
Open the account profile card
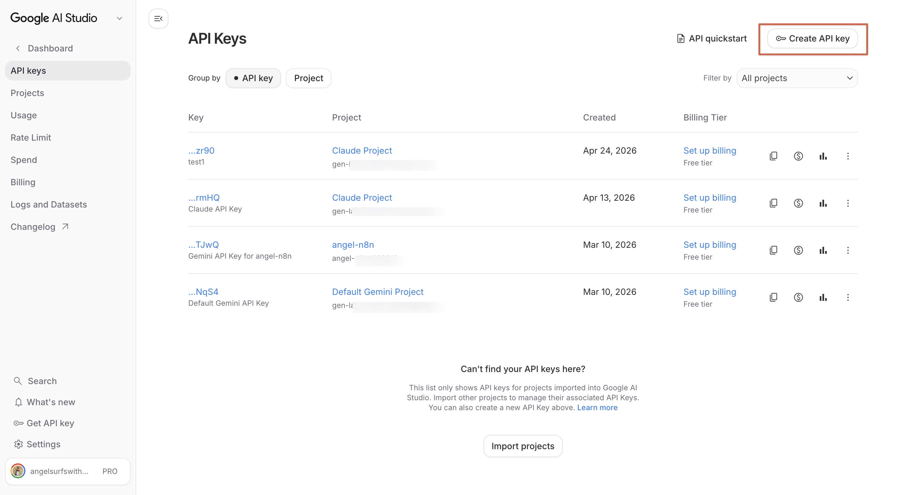point(67,471)
